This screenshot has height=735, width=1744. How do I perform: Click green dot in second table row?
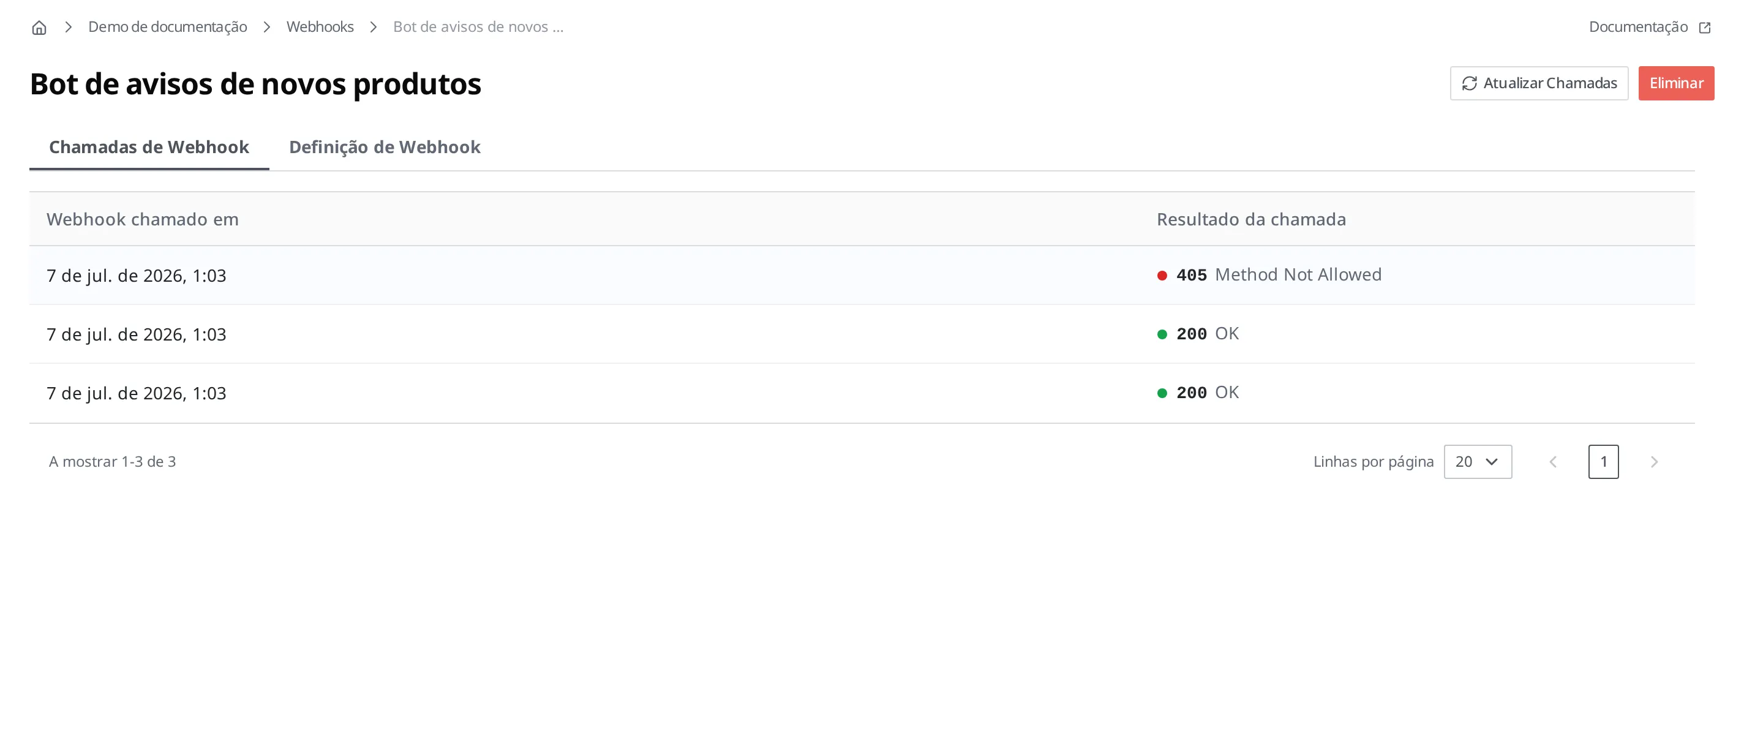tap(1162, 334)
